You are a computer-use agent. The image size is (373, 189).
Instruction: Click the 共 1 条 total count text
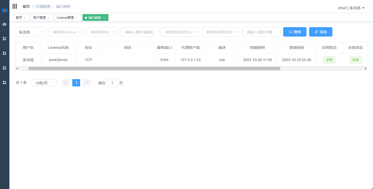click(21, 83)
